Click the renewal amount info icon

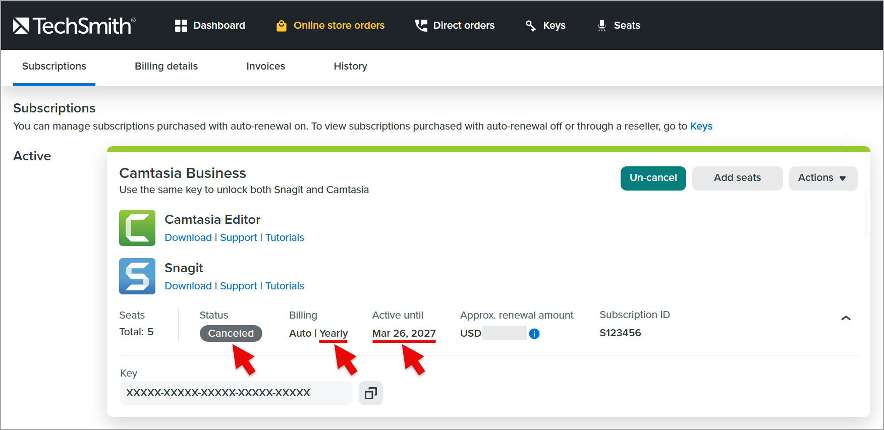[x=534, y=334]
